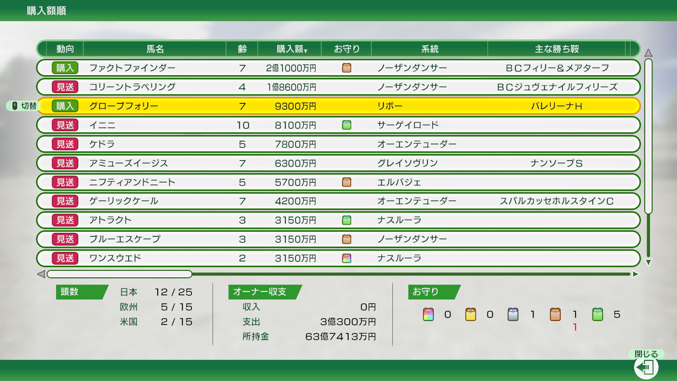
Task: Toggle the 購入 status of グローブフォリー
Action: click(x=65, y=106)
